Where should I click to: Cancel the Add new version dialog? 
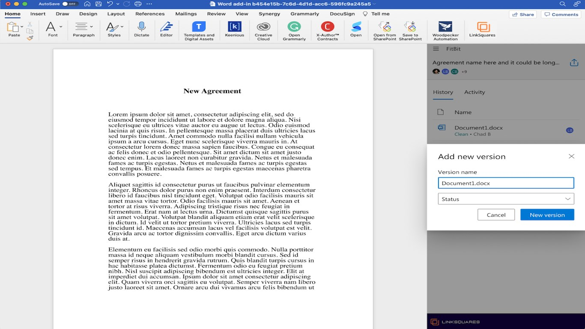pos(496,215)
